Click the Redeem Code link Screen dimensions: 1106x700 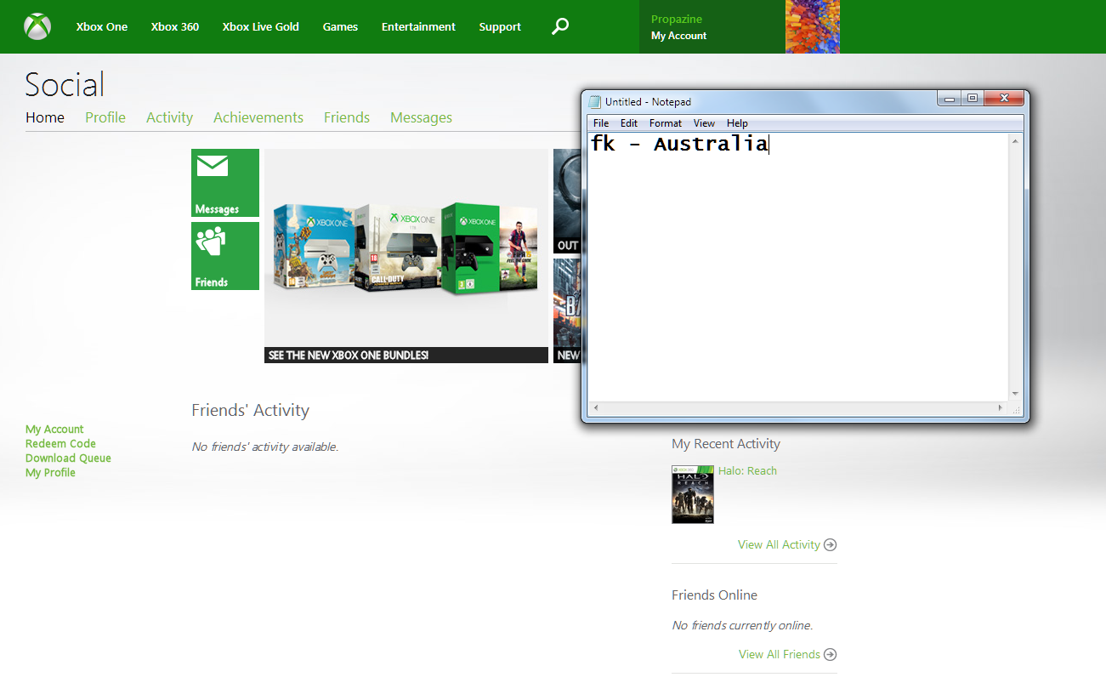pyautogui.click(x=60, y=444)
